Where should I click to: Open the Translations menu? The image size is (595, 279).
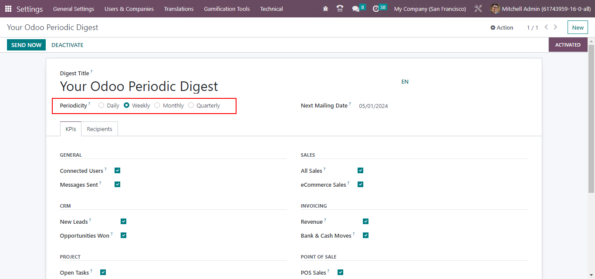[179, 9]
